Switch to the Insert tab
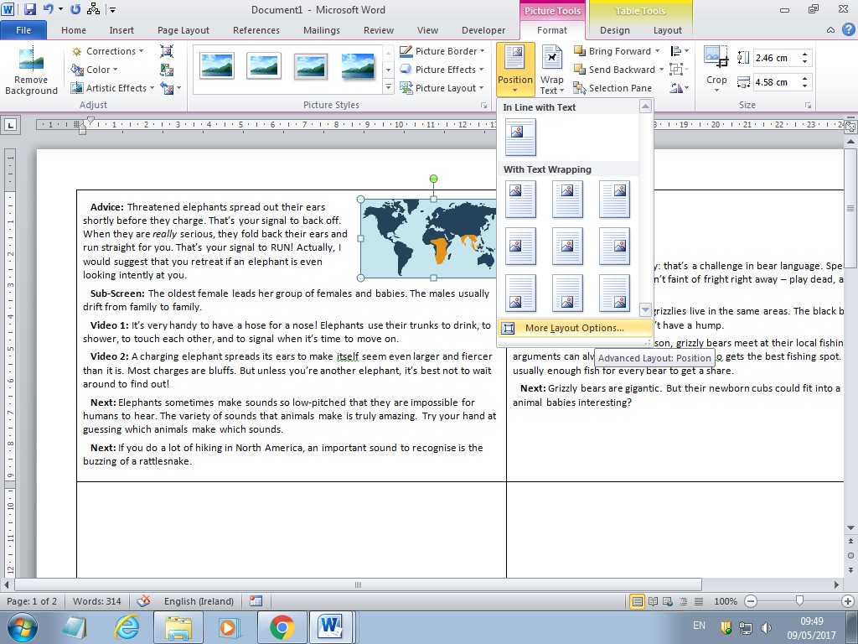This screenshot has width=858, height=644. 121,30
